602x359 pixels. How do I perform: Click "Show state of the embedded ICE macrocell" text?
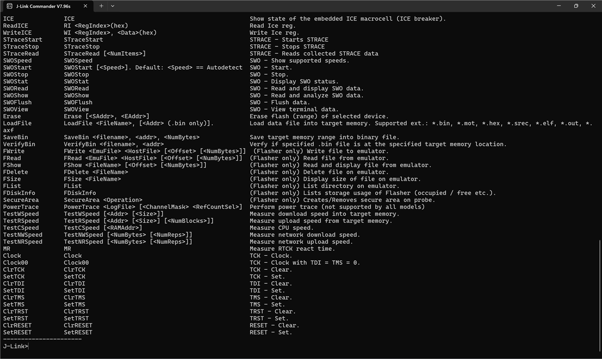click(347, 19)
